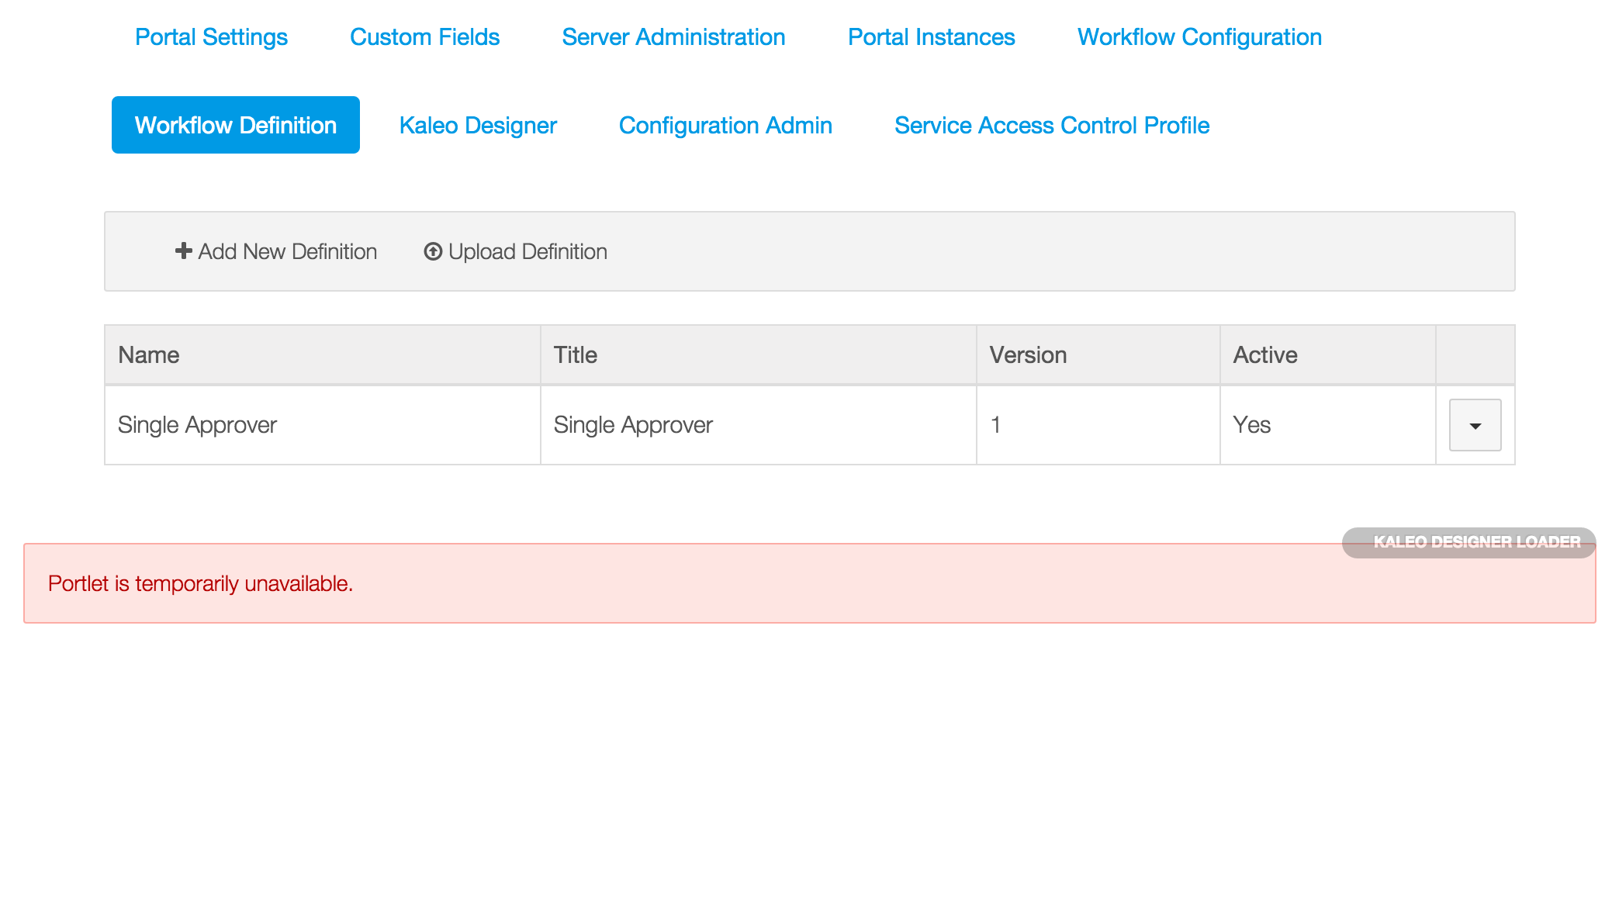The width and height of the screenshot is (1612, 909).
Task: Open the Custom Fields tab
Action: (424, 37)
